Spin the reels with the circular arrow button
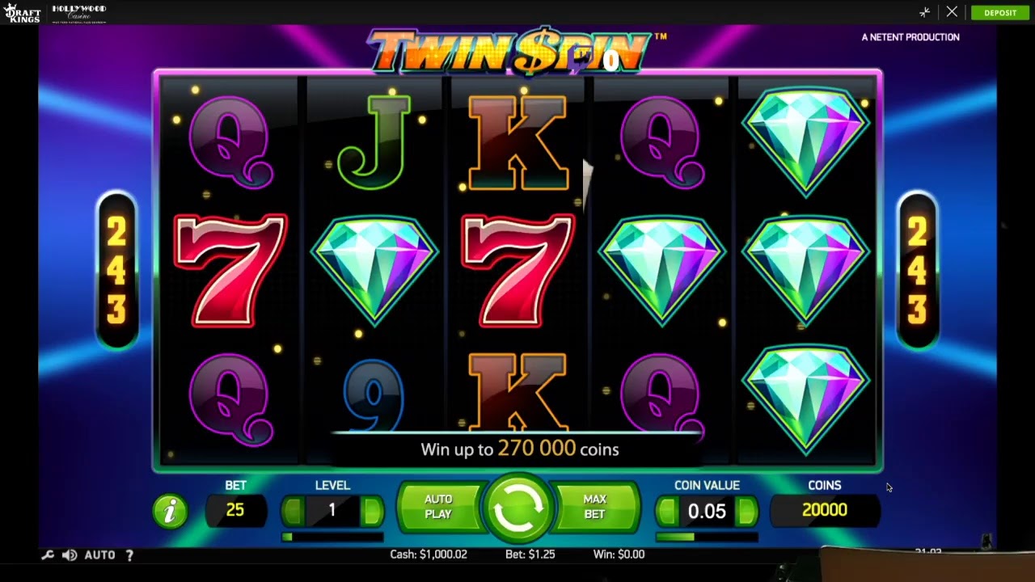Viewport: 1035px width, 582px height. coord(517,509)
